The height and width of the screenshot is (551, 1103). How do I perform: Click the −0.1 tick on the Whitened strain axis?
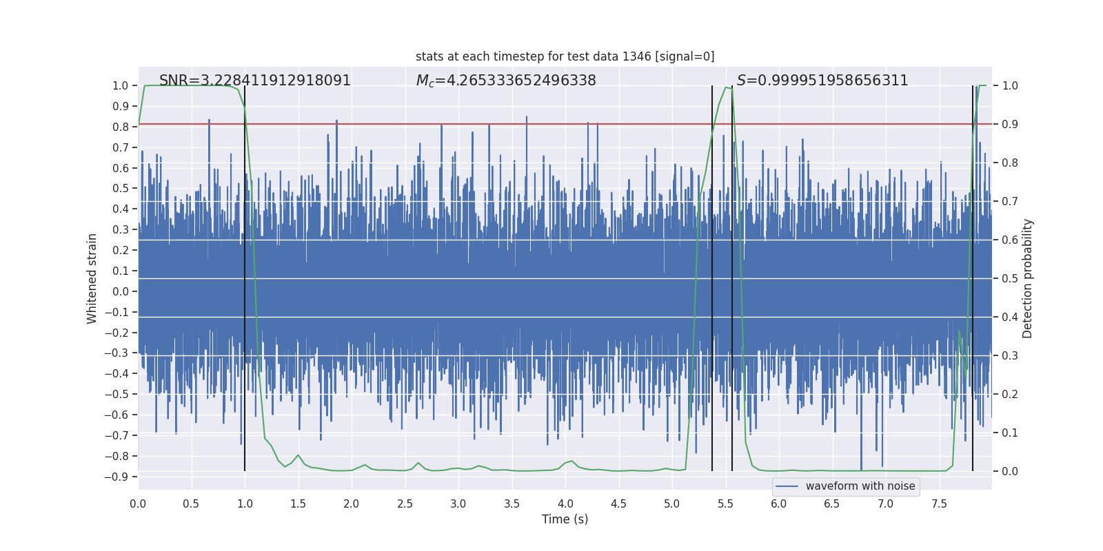(117, 312)
